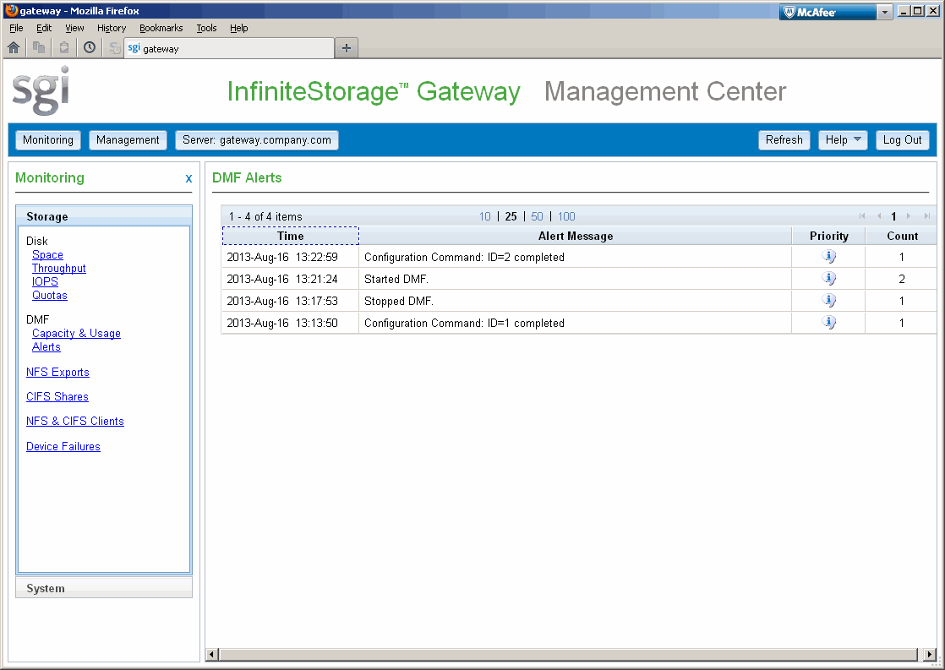Sort by Alert Message column header
945x670 pixels.
point(576,236)
